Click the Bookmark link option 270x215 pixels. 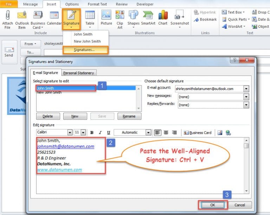(205, 20)
